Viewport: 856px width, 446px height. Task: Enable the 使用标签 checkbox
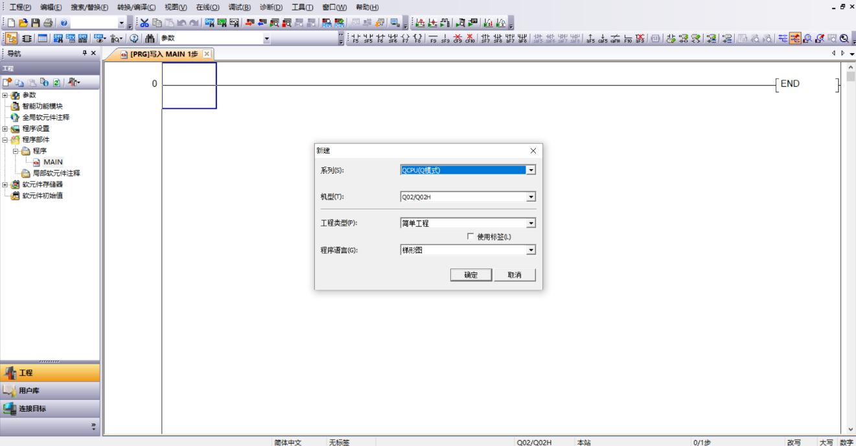pos(470,237)
